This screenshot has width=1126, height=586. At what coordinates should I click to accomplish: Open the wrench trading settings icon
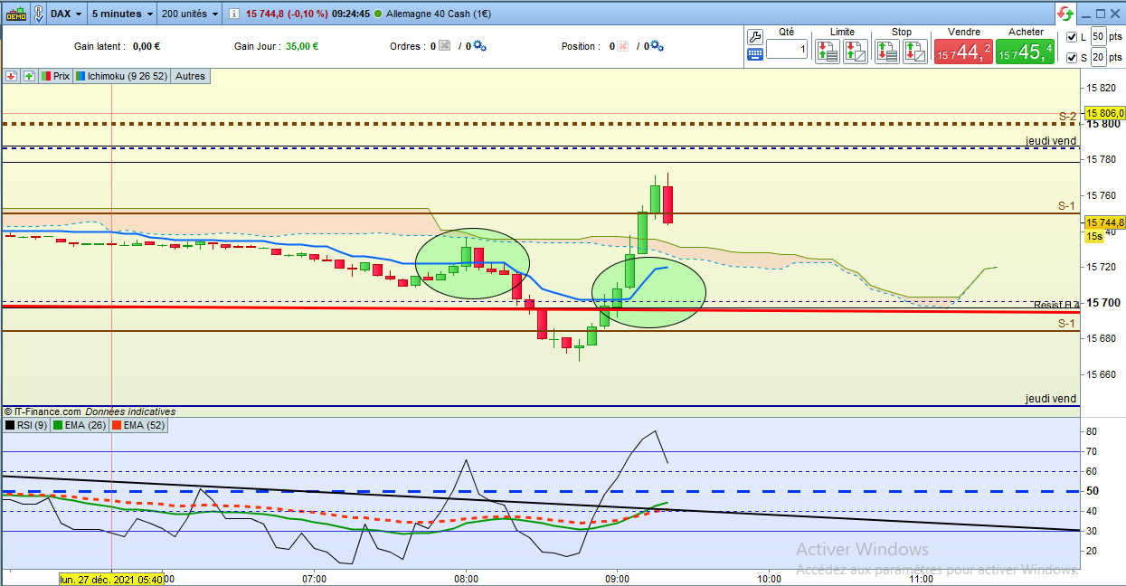pos(755,36)
